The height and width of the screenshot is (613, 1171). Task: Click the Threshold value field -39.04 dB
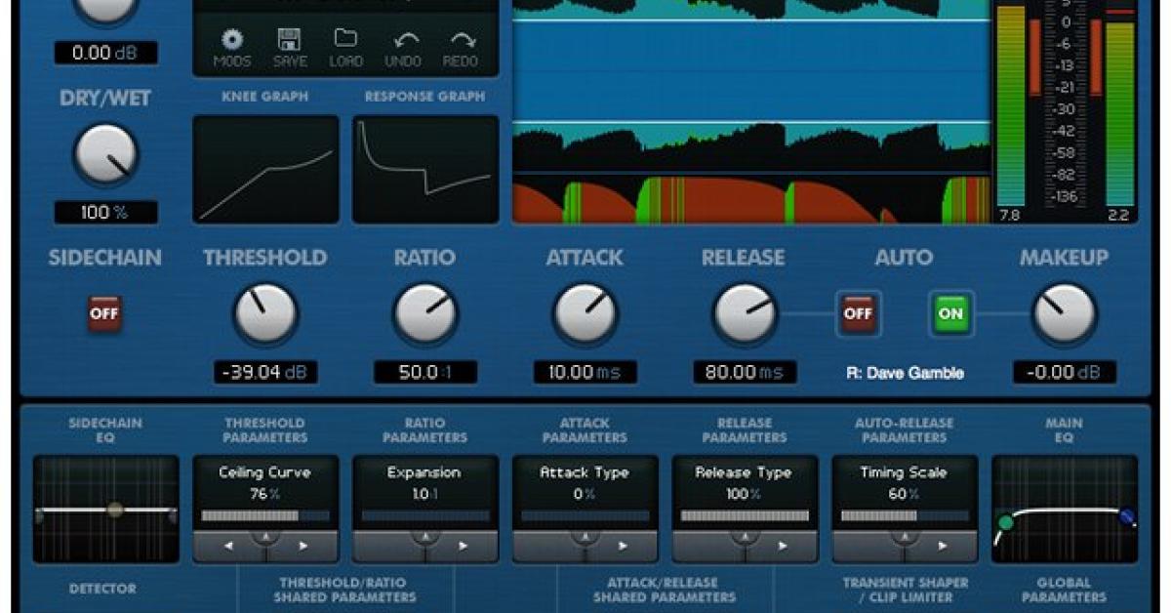point(265,372)
